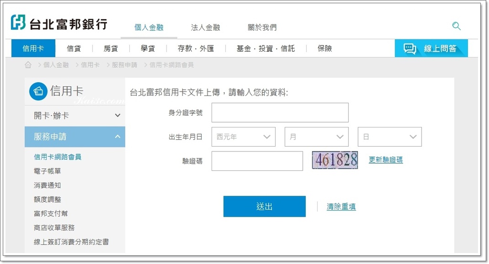Open the 信貸 menu item
The width and height of the screenshot is (489, 264).
point(74,48)
